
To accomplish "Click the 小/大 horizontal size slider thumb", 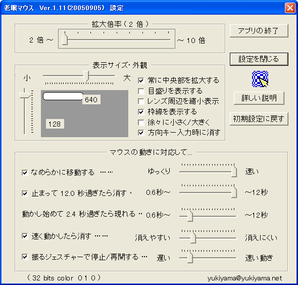I will [86, 76].
